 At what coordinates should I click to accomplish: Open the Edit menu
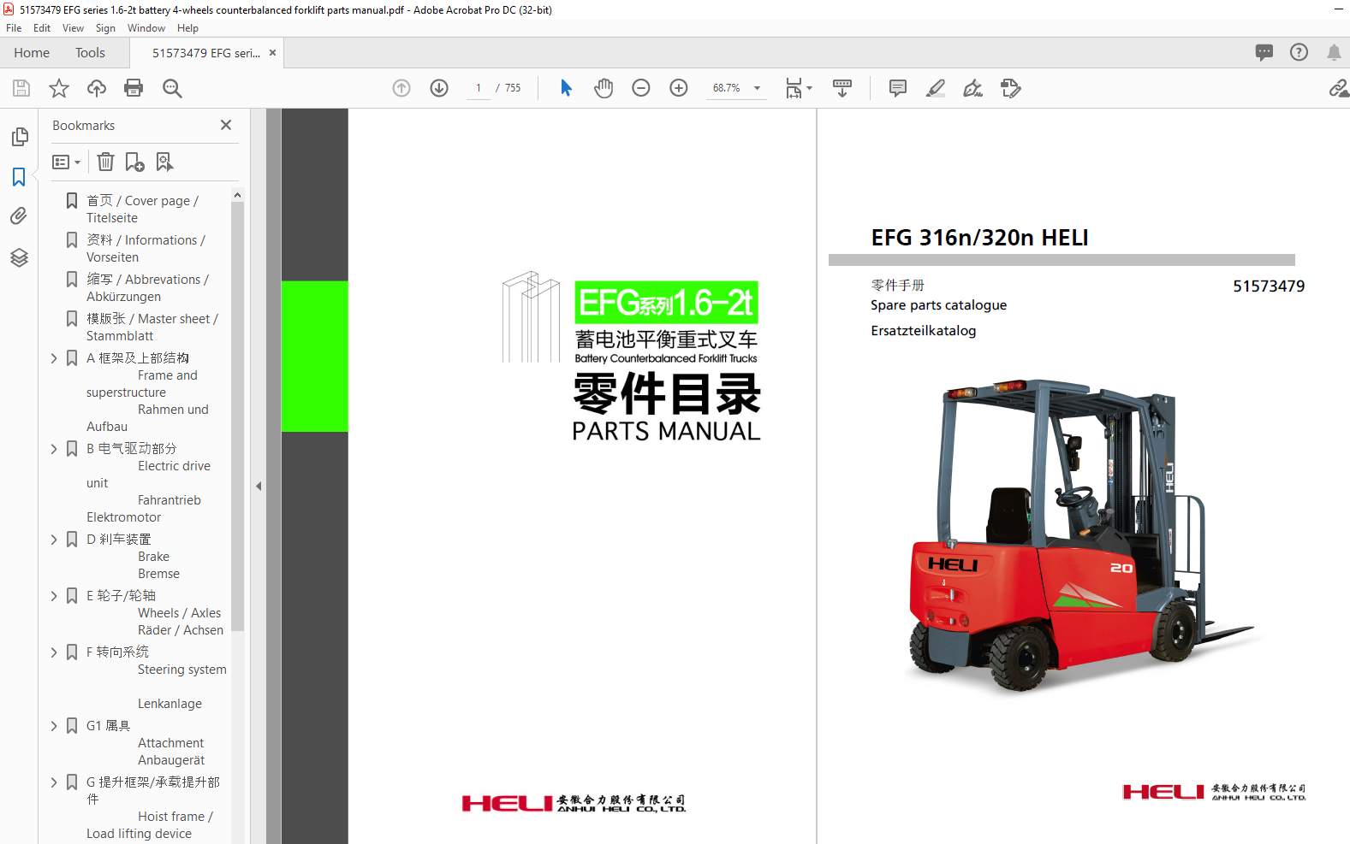pyautogui.click(x=42, y=28)
